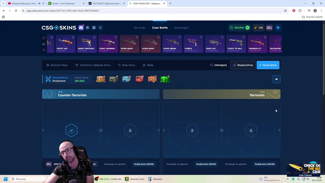The height and width of the screenshot is (183, 325).
Task: Click the olive military crate icon
Action: coord(113,79)
